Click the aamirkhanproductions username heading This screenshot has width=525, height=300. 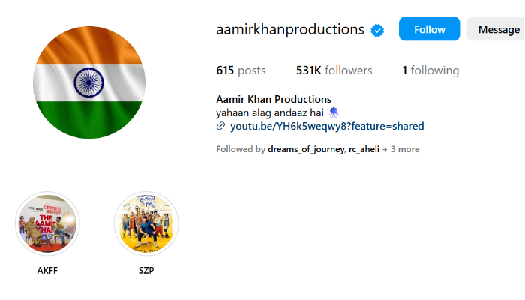coord(290,29)
